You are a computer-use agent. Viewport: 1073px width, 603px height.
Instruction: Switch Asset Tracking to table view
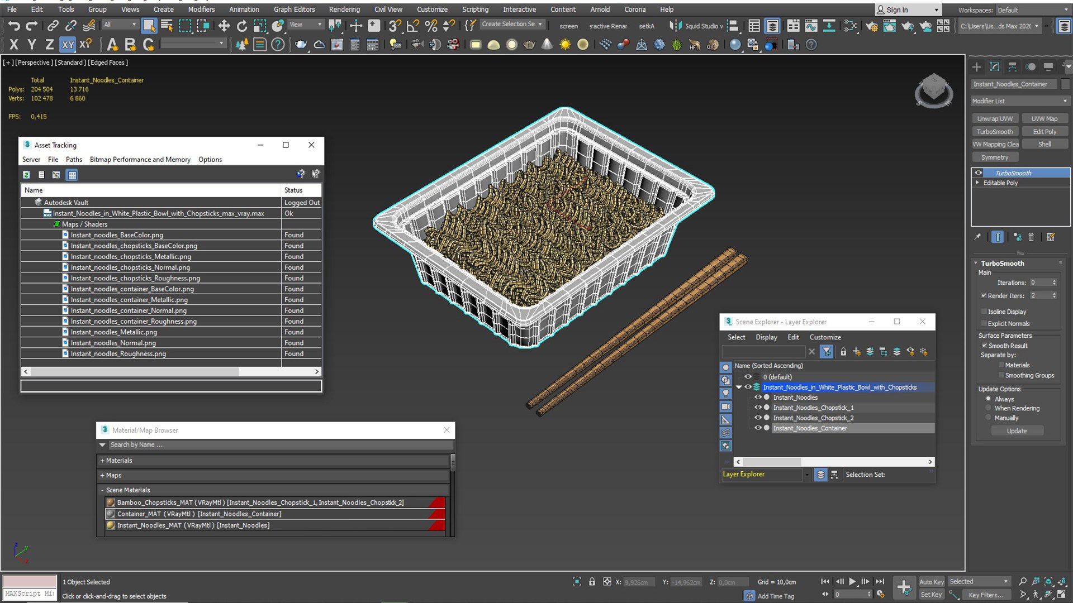click(72, 175)
